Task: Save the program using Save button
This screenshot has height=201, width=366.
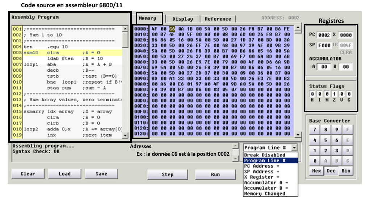Action: tap(101, 174)
